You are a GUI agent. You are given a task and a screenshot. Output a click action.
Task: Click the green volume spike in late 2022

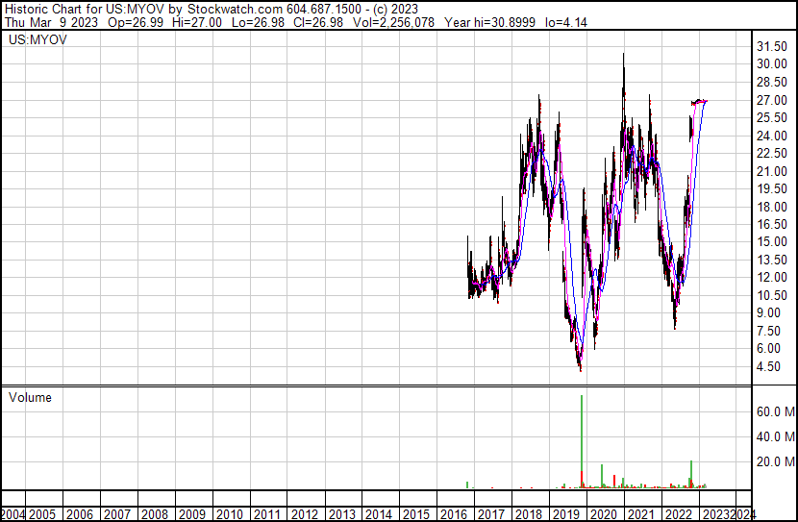pyautogui.click(x=691, y=474)
